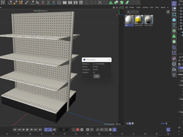
Task: Select the Store_shelf material thumbnail
Action: 149,19
